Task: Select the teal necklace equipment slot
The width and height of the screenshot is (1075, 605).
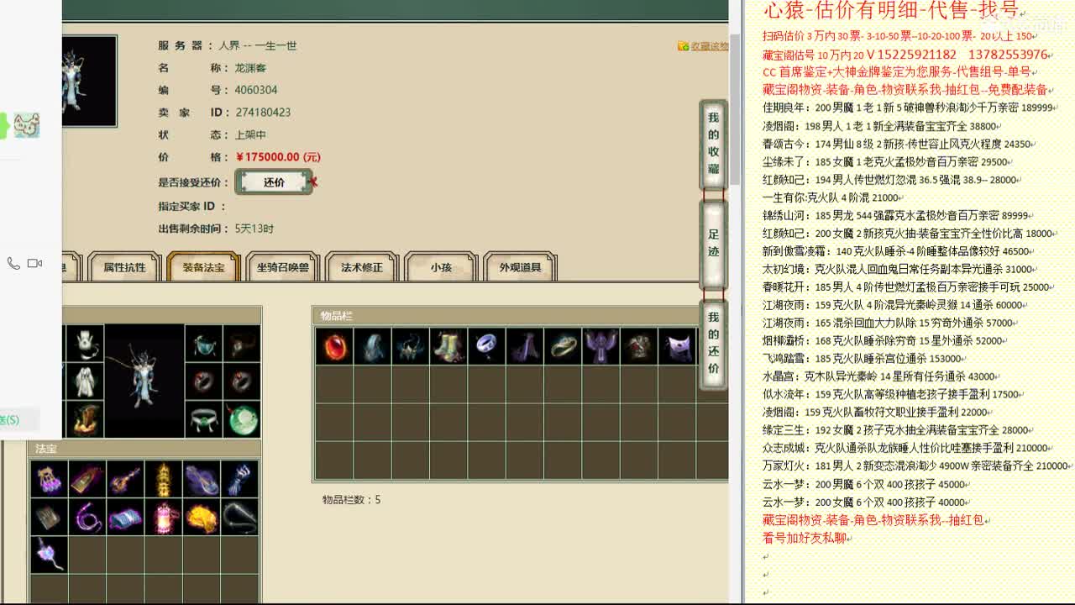Action: pyautogui.click(x=203, y=343)
